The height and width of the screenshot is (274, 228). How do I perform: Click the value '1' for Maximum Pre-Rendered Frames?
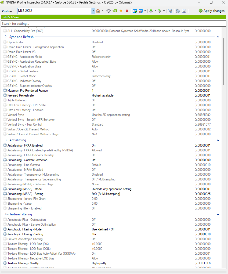click(x=93, y=91)
